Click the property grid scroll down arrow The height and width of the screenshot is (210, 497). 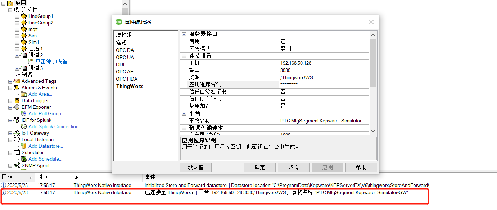[x=373, y=131]
